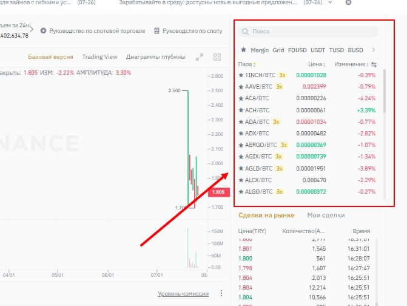Open the Мои сделки tab
Image resolution: width=407 pixels, height=306 pixels.
pyautogui.click(x=326, y=215)
